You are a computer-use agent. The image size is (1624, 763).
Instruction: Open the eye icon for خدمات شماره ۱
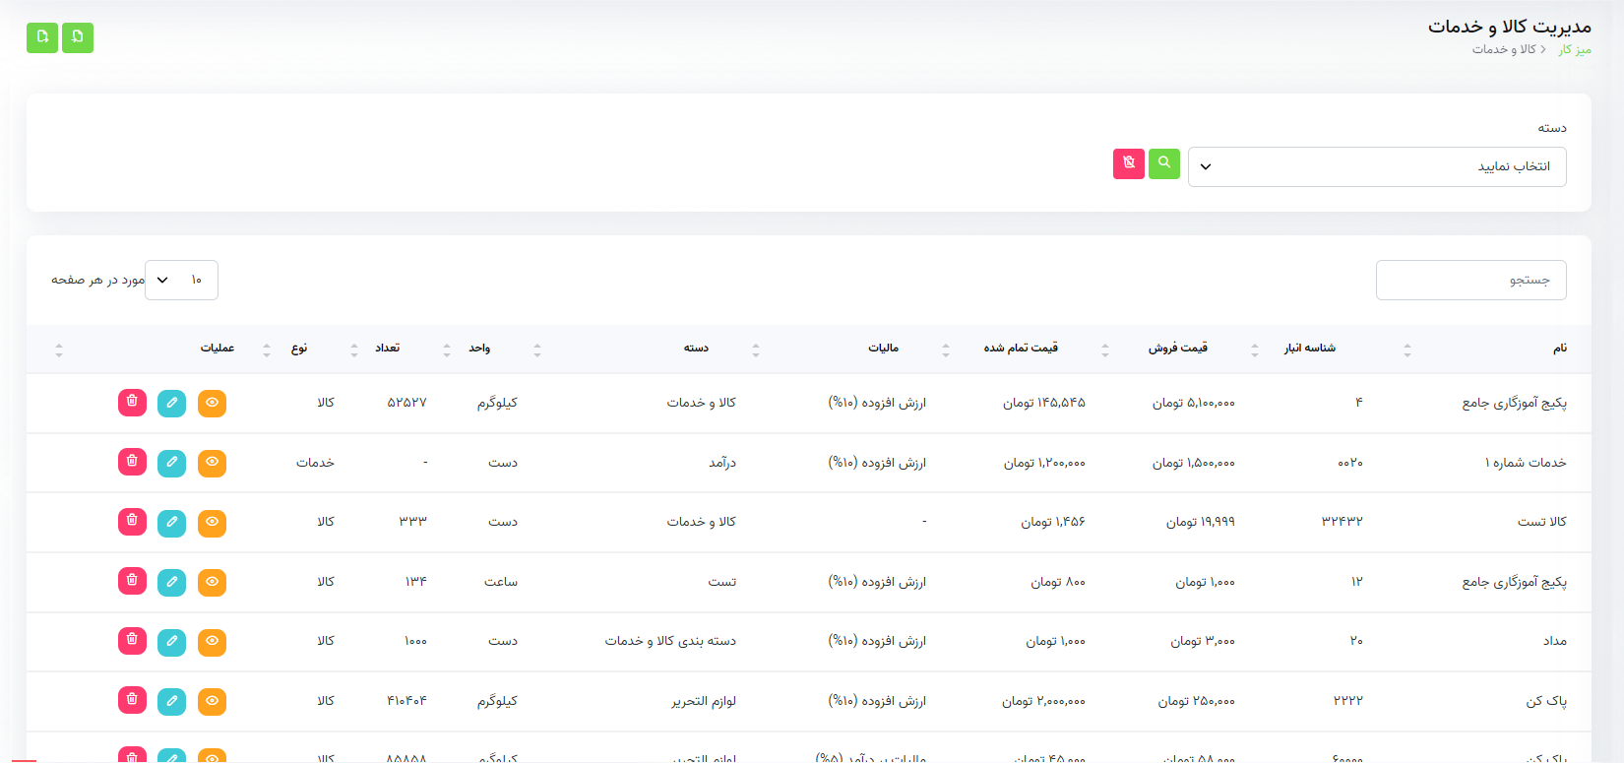point(212,463)
